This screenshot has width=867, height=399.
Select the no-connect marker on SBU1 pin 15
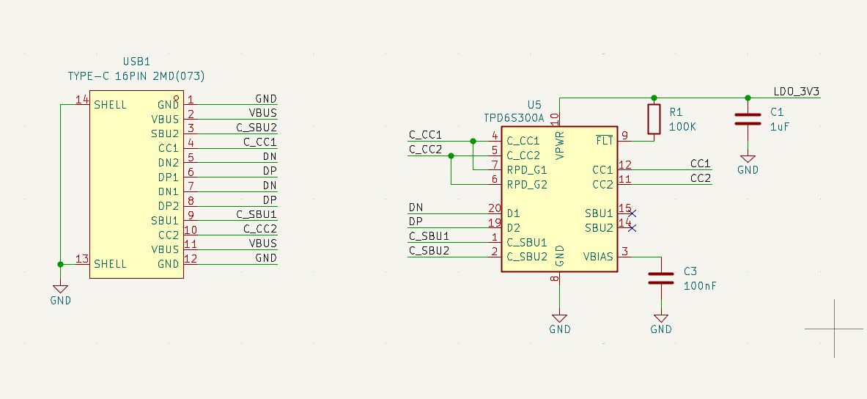coord(632,213)
